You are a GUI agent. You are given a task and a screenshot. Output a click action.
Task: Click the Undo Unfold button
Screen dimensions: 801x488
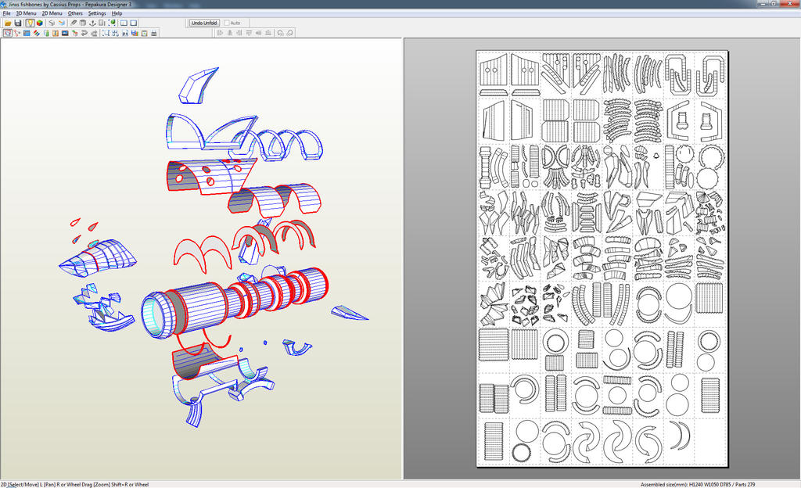[204, 23]
